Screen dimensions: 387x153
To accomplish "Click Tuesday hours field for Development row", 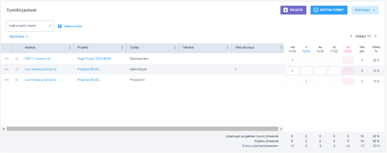I will pyautogui.click(x=306, y=60).
